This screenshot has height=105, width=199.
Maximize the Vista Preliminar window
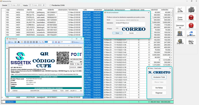click(76, 39)
